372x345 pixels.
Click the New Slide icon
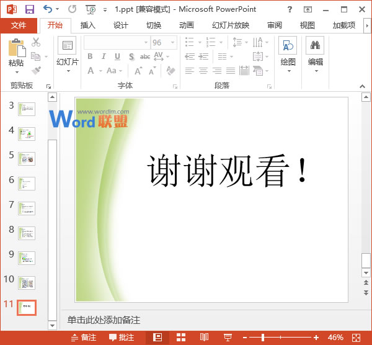point(67,45)
